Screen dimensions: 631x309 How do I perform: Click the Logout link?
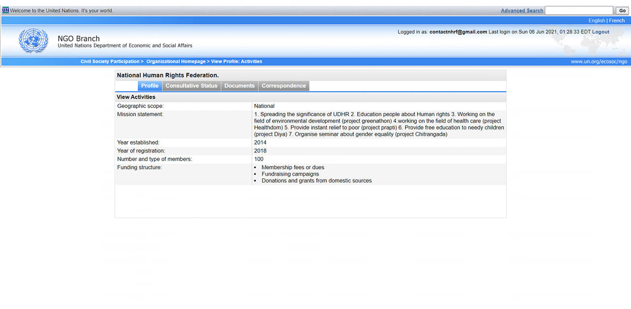(601, 32)
